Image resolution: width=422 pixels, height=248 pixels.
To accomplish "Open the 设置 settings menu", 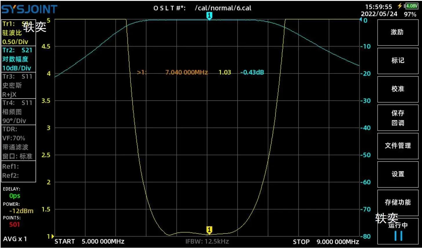I will click(398, 174).
